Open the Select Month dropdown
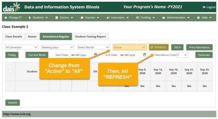The height and width of the screenshot is (119, 218). click(94, 47)
